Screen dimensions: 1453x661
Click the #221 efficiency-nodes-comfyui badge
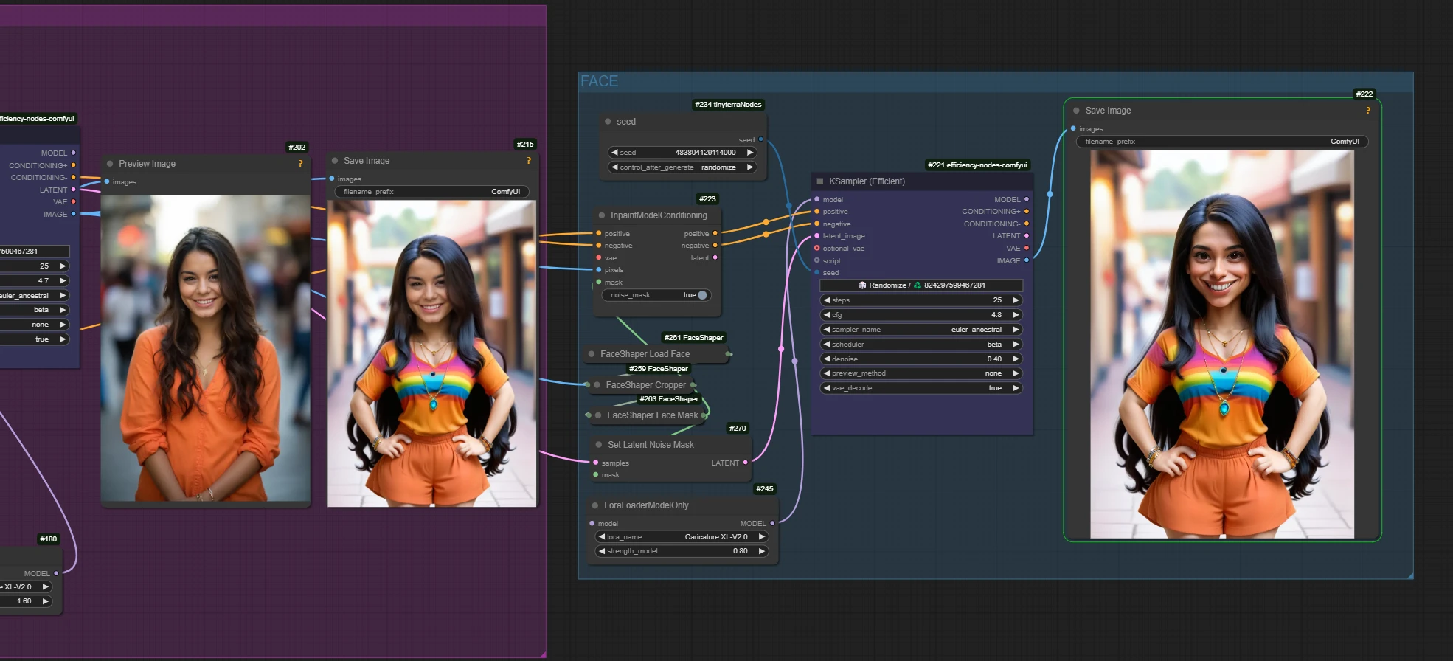point(977,165)
